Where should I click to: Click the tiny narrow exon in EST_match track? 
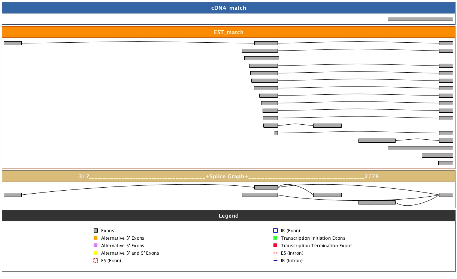point(276,133)
